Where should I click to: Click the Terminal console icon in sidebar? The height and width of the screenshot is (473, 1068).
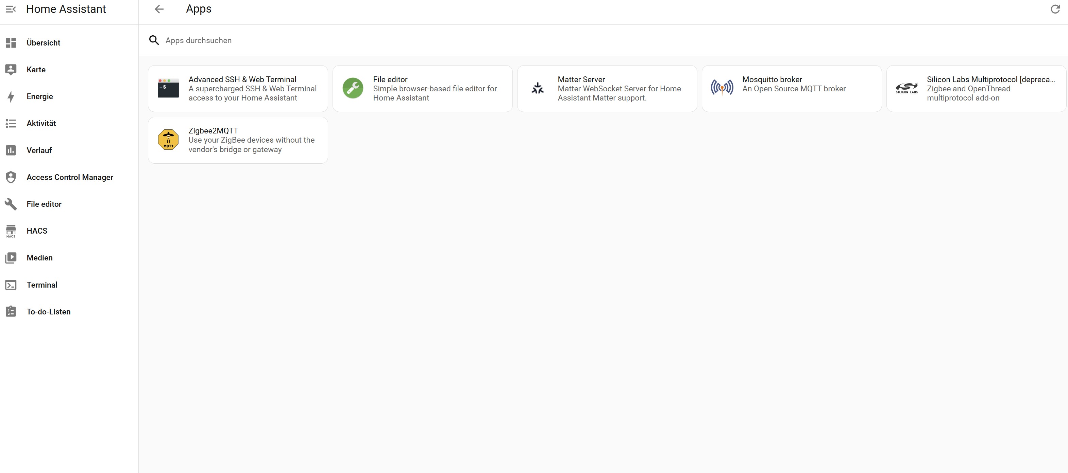[x=11, y=285]
